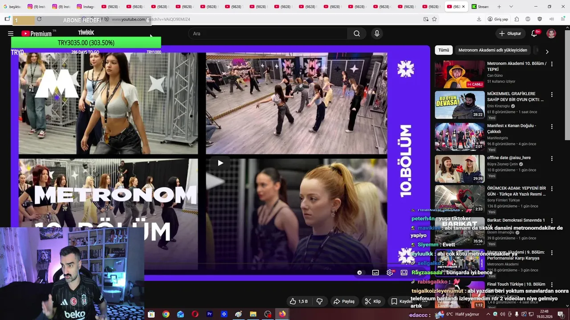
Task: Click the volume icon in system tray
Action: 502,314
